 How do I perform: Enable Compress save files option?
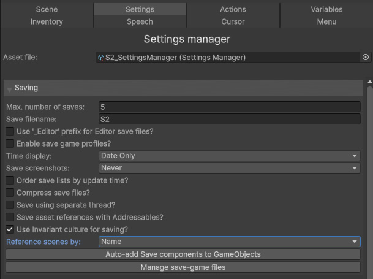[x=10, y=193]
